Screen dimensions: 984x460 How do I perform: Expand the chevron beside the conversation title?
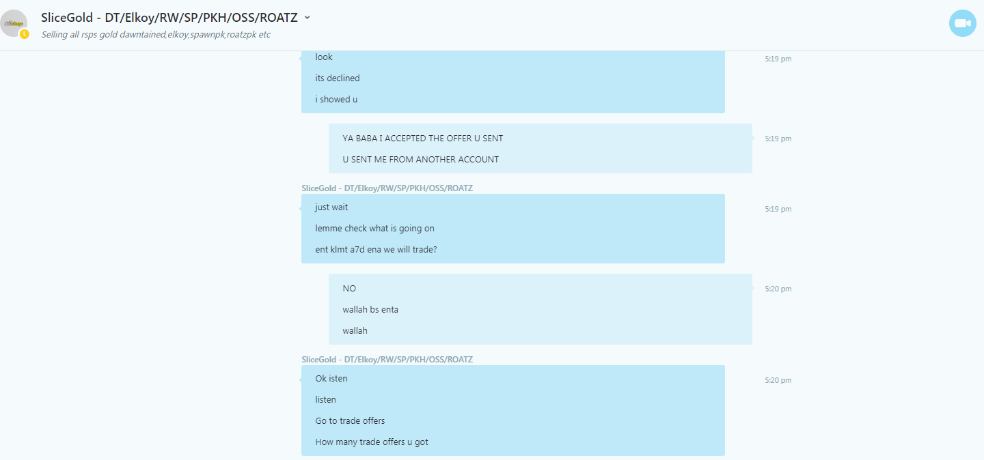coord(307,18)
